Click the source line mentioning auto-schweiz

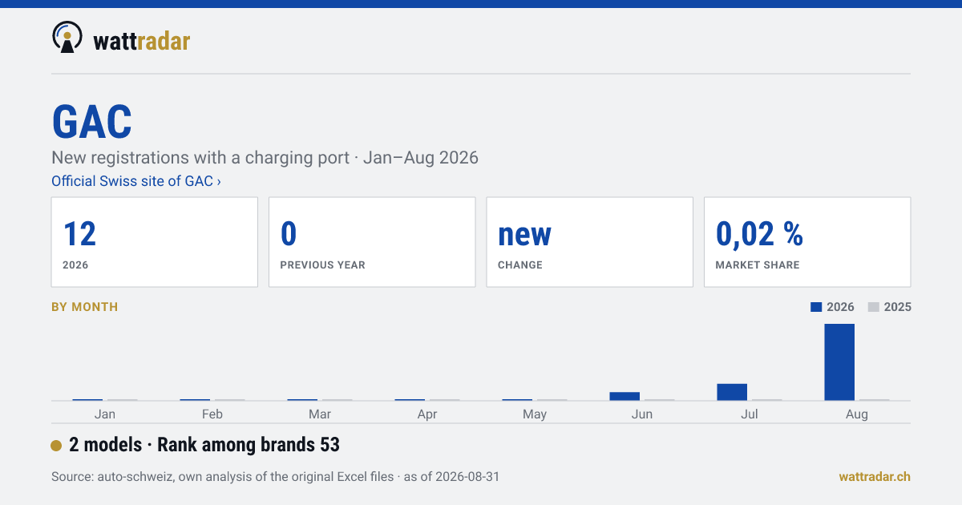click(x=275, y=476)
